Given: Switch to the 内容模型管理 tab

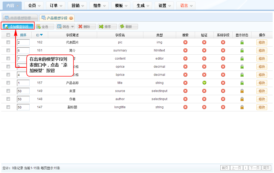Looking at the screenshot, I should 20,18.
